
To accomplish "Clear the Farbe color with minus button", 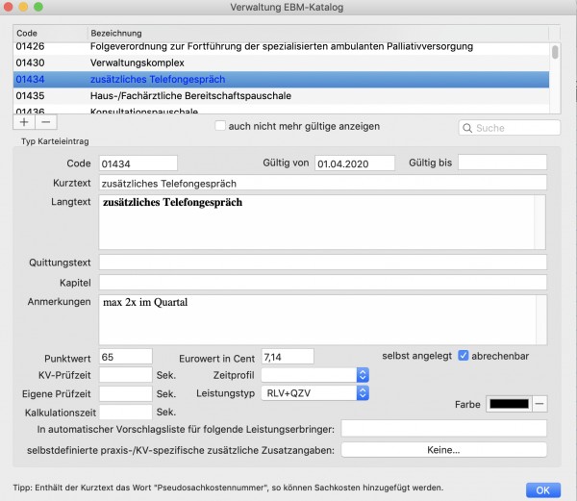I will pos(539,404).
